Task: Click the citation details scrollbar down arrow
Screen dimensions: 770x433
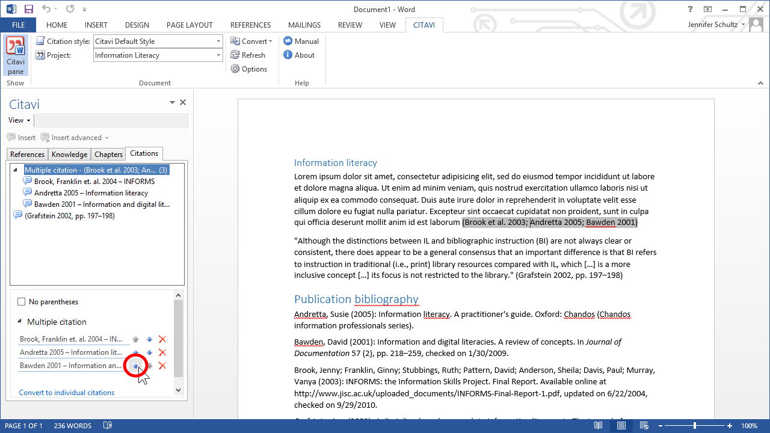Action: (178, 390)
